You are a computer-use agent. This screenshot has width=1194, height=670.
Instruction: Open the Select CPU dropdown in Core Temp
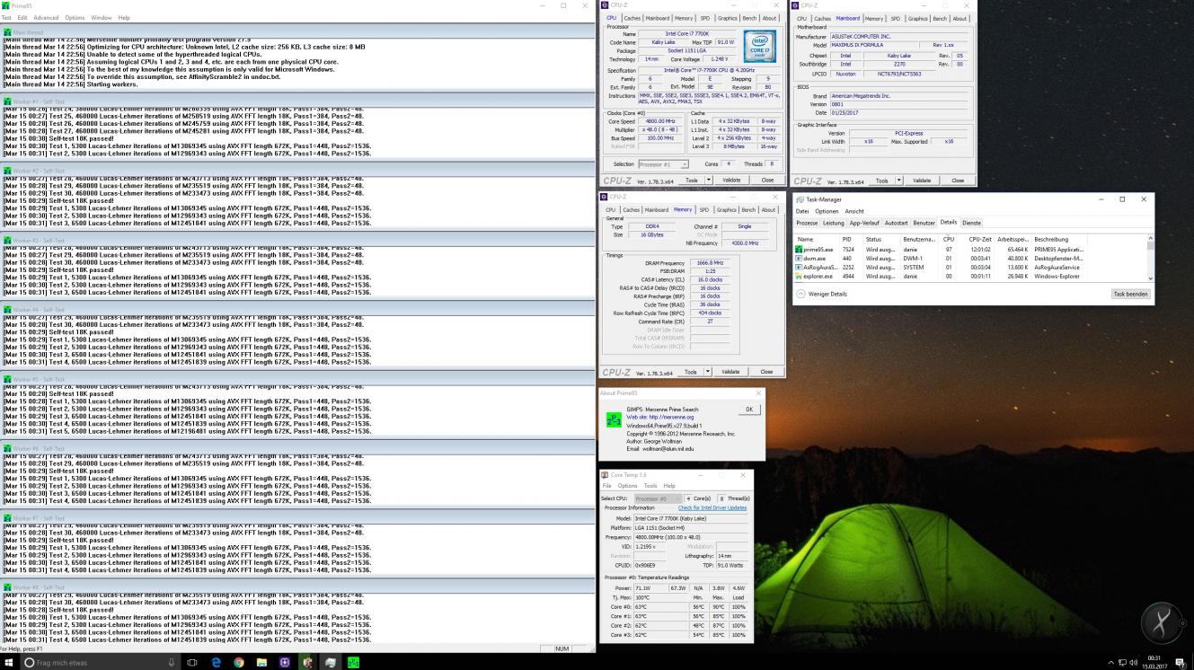[x=659, y=498]
